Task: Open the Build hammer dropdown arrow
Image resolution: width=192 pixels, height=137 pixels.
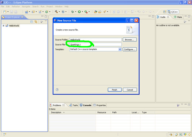Action: 59,12
